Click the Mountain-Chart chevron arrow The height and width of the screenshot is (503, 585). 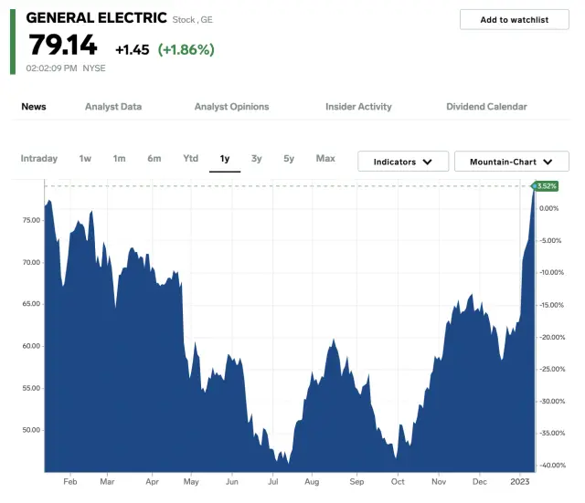pyautogui.click(x=548, y=162)
